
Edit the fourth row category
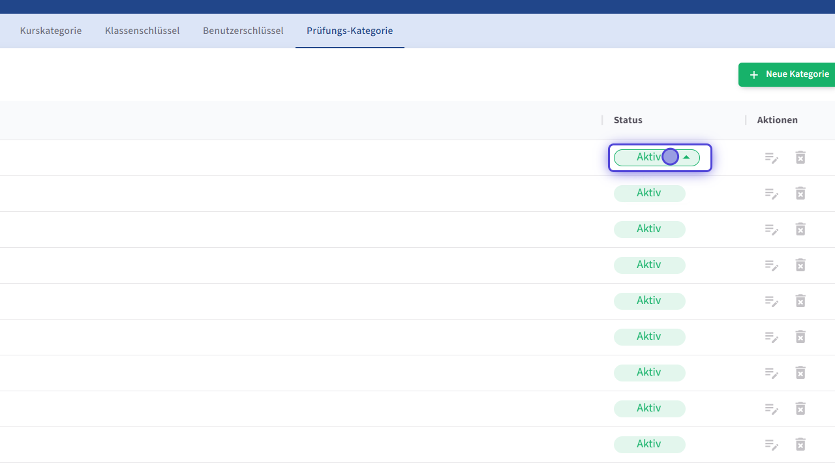click(x=772, y=265)
